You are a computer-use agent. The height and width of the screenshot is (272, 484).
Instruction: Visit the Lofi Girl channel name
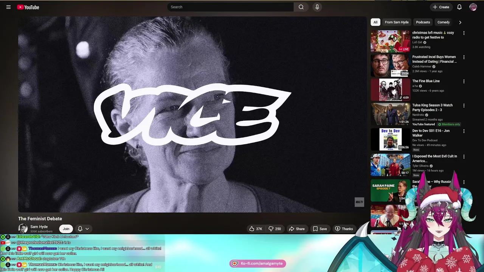click(x=417, y=42)
